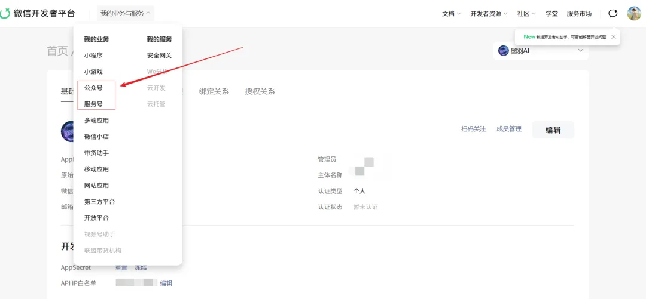Switch to the 授权关系 tab
Viewport: 646px width, 299px height.
coord(260,91)
